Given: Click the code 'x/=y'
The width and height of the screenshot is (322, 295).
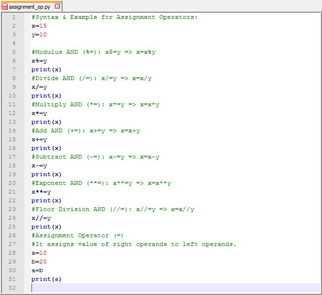Looking at the screenshot, I should (39, 87).
